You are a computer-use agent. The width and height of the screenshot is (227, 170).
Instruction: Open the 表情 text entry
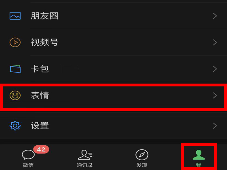coord(40,95)
